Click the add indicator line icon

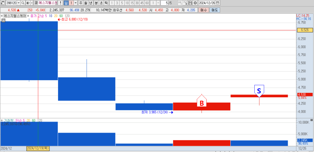pyautogui.click(x=185, y=3)
